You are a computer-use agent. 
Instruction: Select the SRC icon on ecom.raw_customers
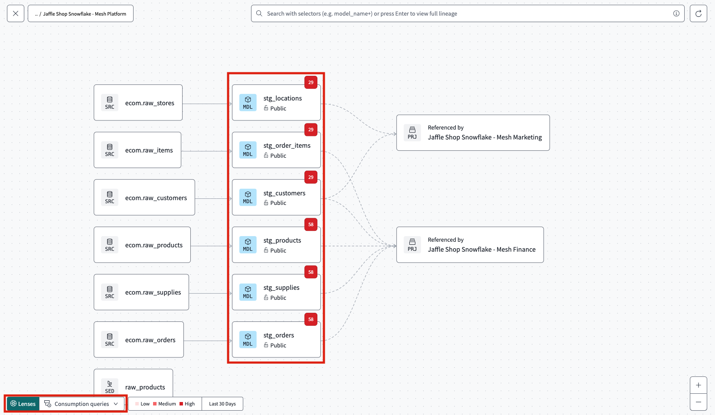pos(110,197)
